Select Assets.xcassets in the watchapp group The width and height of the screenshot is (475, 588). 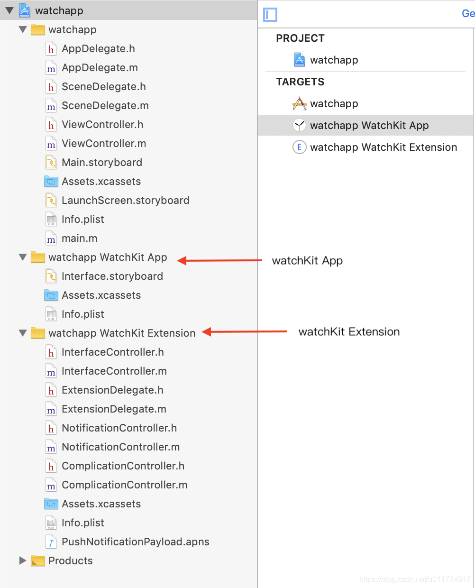[x=101, y=181]
